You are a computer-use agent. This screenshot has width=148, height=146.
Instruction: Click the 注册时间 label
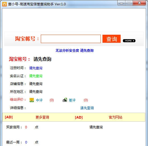tap(18, 68)
